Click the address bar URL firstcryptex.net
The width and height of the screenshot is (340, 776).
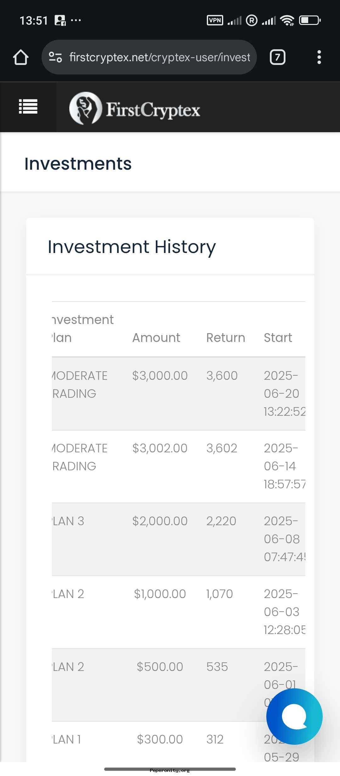(x=160, y=57)
